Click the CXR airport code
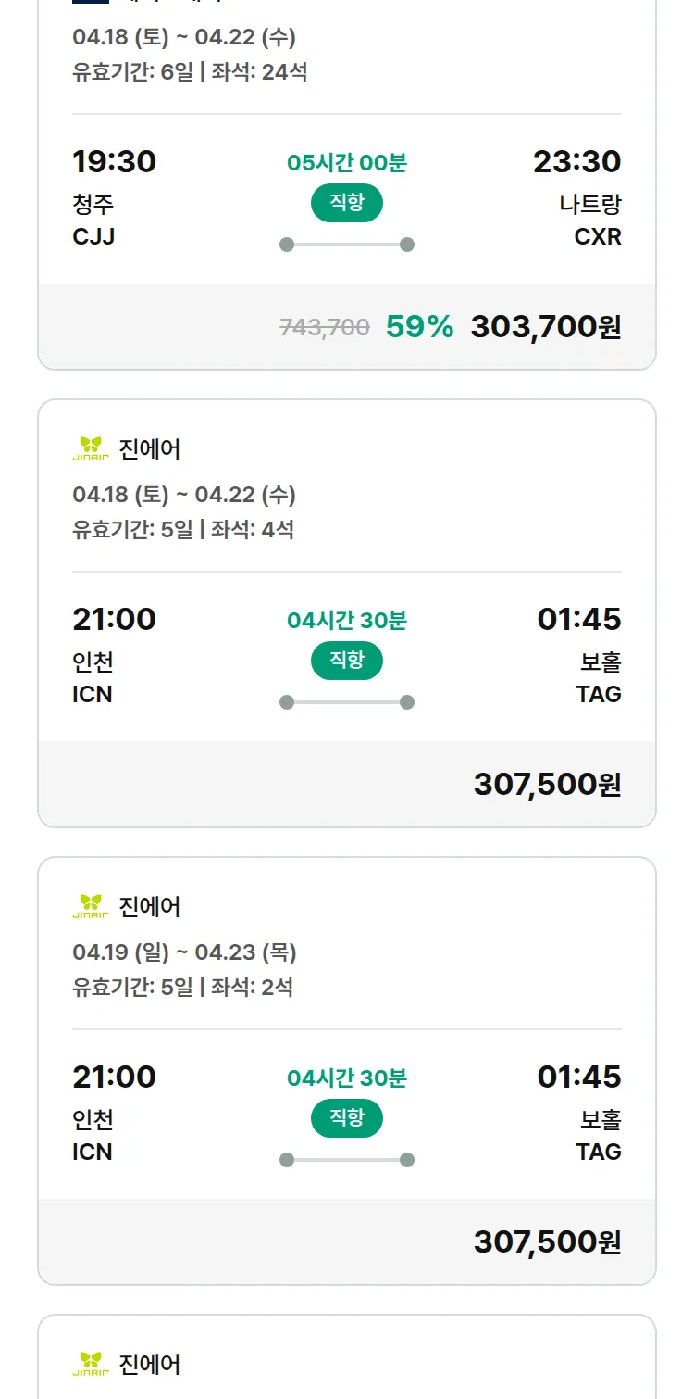This screenshot has width=694, height=1399. pos(598,236)
